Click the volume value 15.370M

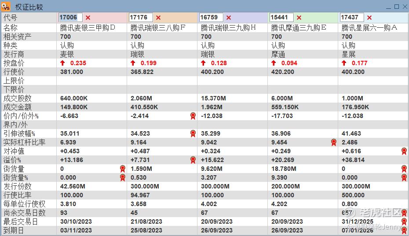coord(213,99)
